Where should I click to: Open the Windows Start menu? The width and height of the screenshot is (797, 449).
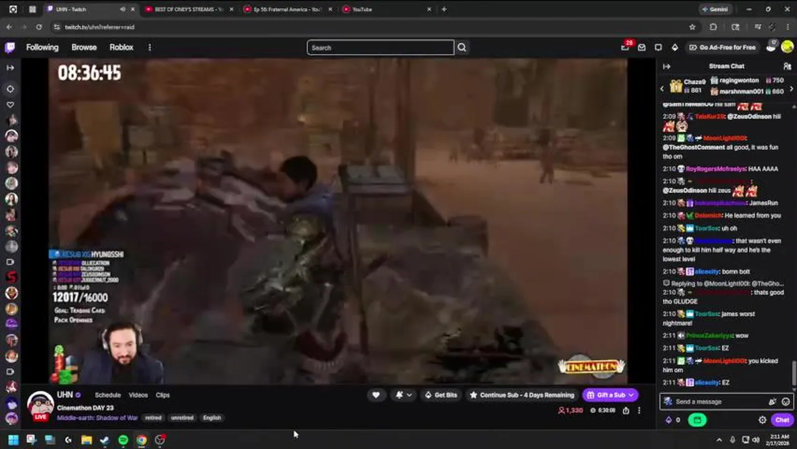[x=13, y=440]
